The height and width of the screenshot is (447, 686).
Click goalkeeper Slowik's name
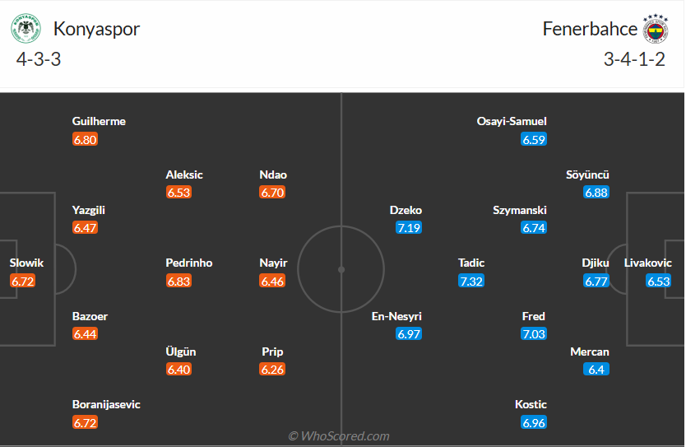(26, 263)
